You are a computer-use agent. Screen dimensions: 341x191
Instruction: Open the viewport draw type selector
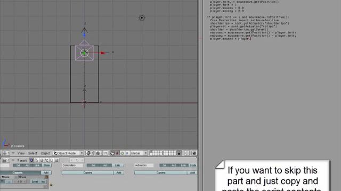89,153
